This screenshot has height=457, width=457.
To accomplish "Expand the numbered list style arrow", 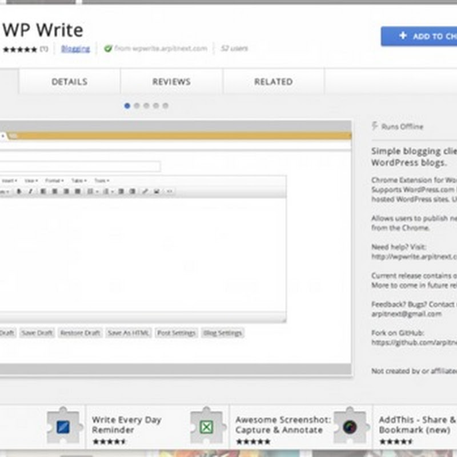I will (x=113, y=192).
